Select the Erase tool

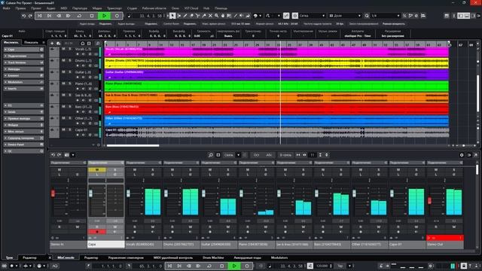point(191,16)
